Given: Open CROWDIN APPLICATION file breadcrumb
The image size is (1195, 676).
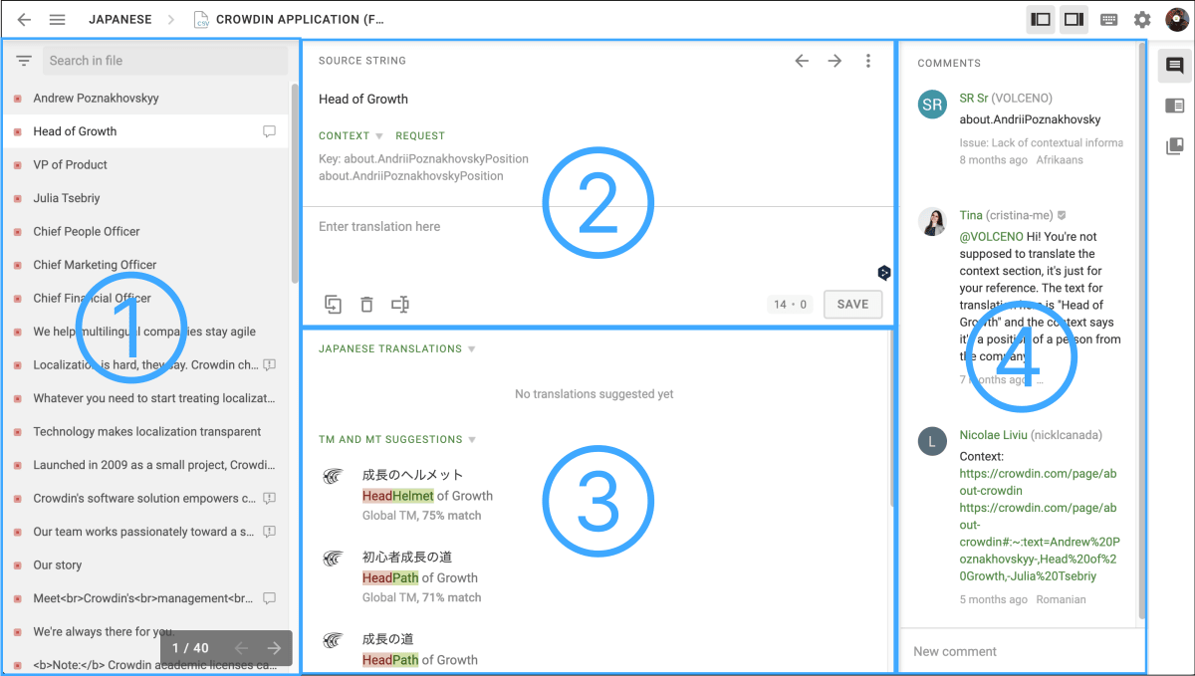Looking at the screenshot, I should (x=289, y=19).
